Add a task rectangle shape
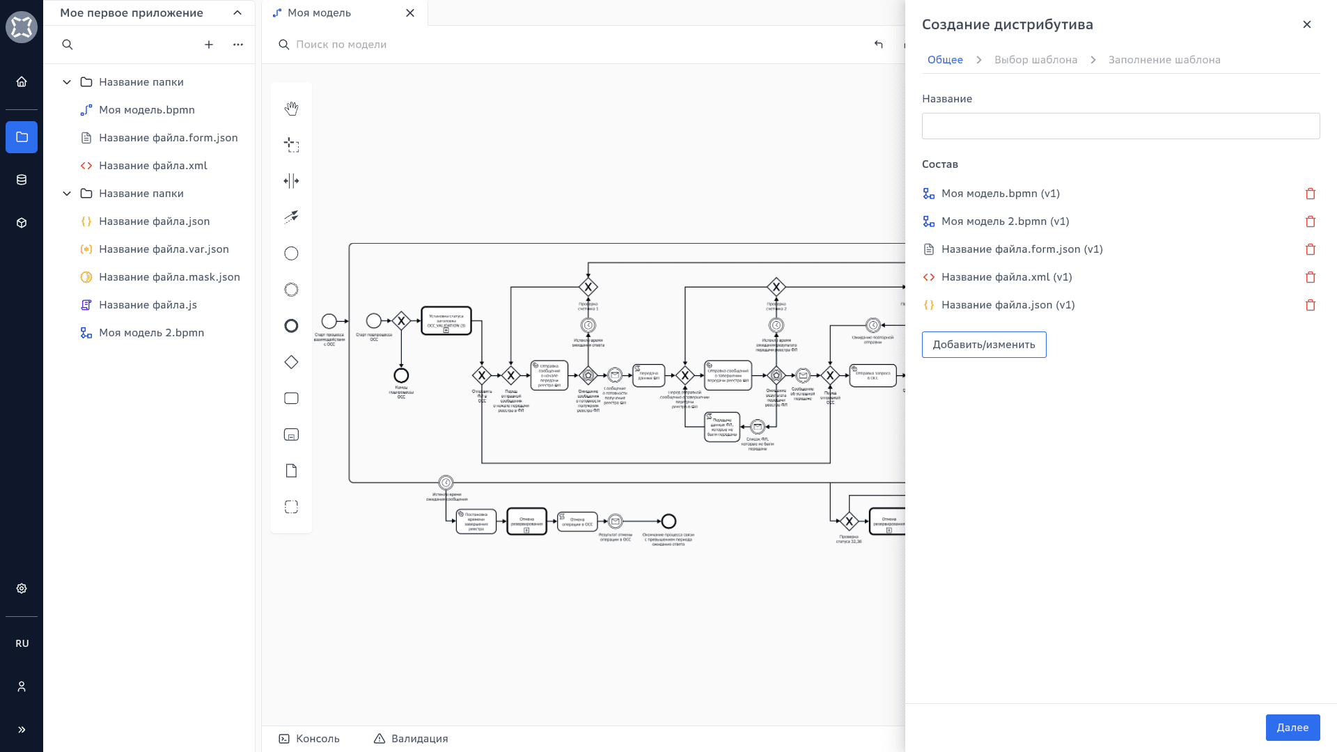The image size is (1337, 752). (x=291, y=398)
